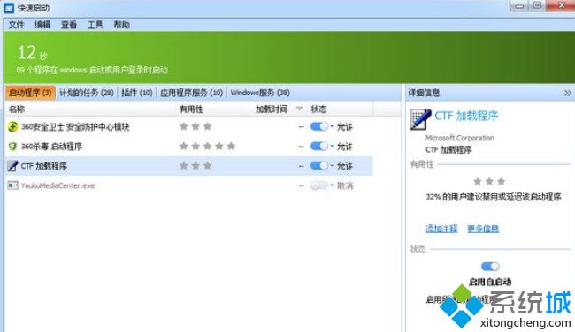Switch to the 应用程序服务 (10) tab
575x332 pixels.
coord(191,93)
